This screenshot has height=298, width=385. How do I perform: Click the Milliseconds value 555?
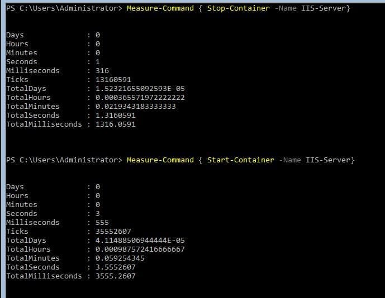coord(102,223)
